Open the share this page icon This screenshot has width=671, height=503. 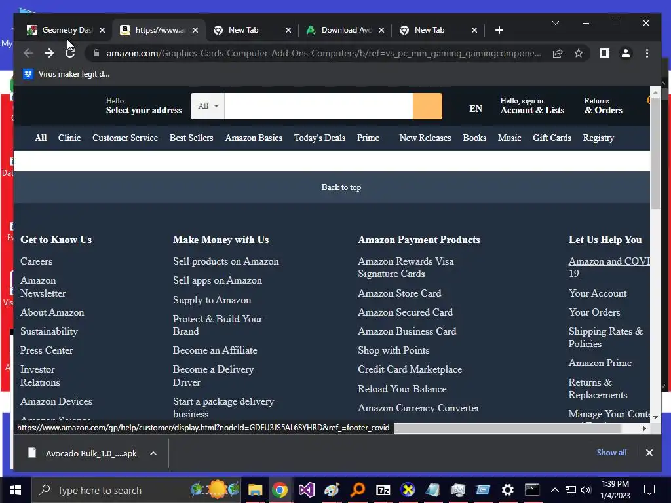[558, 53]
